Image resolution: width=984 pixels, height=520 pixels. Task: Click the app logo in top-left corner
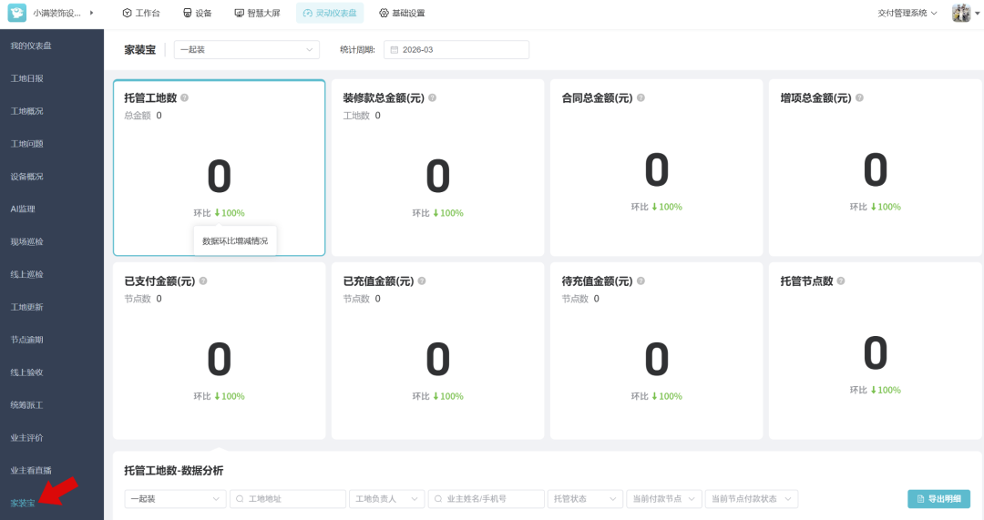pos(17,13)
